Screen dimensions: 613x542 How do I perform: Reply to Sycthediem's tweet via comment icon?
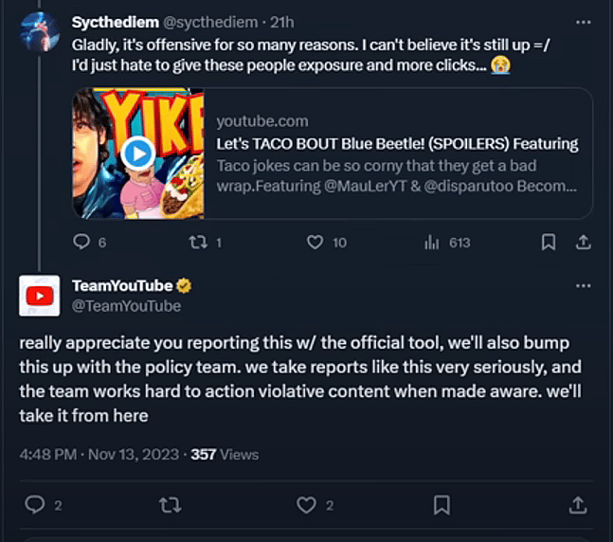(81, 243)
